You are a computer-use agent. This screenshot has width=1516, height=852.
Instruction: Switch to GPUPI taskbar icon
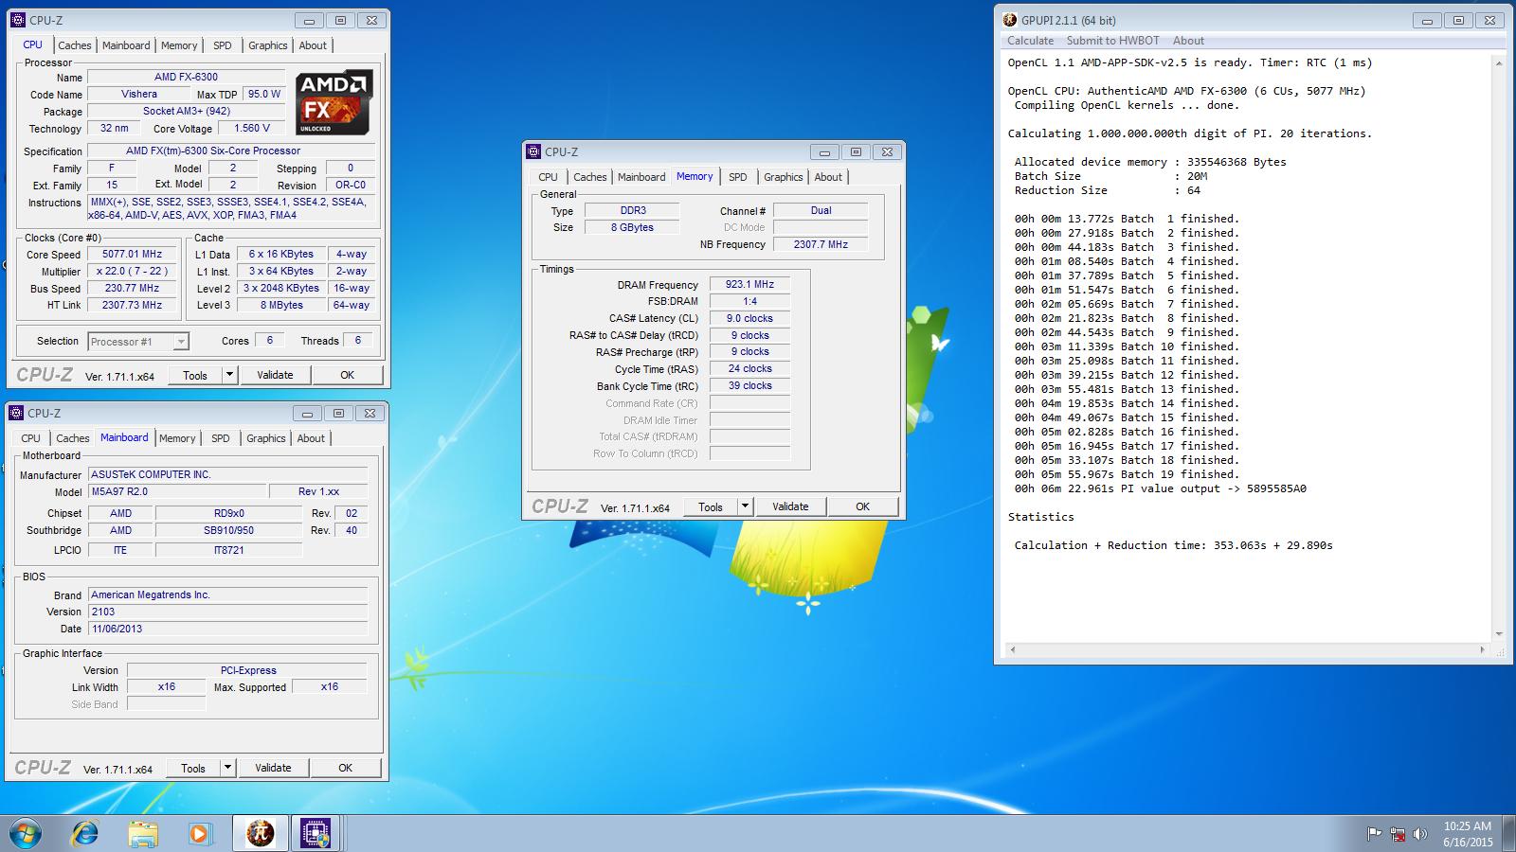pyautogui.click(x=259, y=833)
